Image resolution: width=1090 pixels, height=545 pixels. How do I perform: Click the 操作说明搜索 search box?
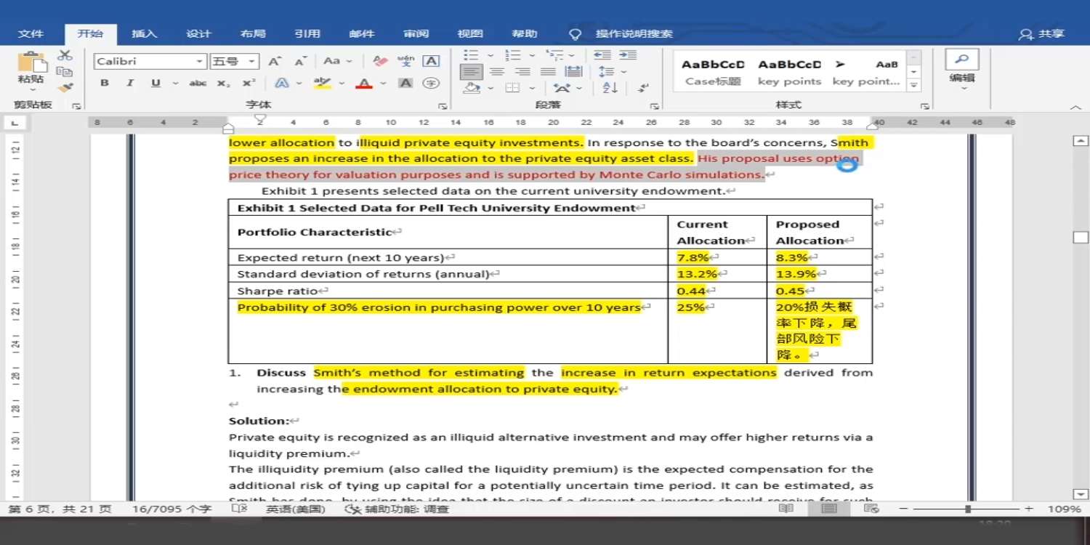click(x=634, y=34)
